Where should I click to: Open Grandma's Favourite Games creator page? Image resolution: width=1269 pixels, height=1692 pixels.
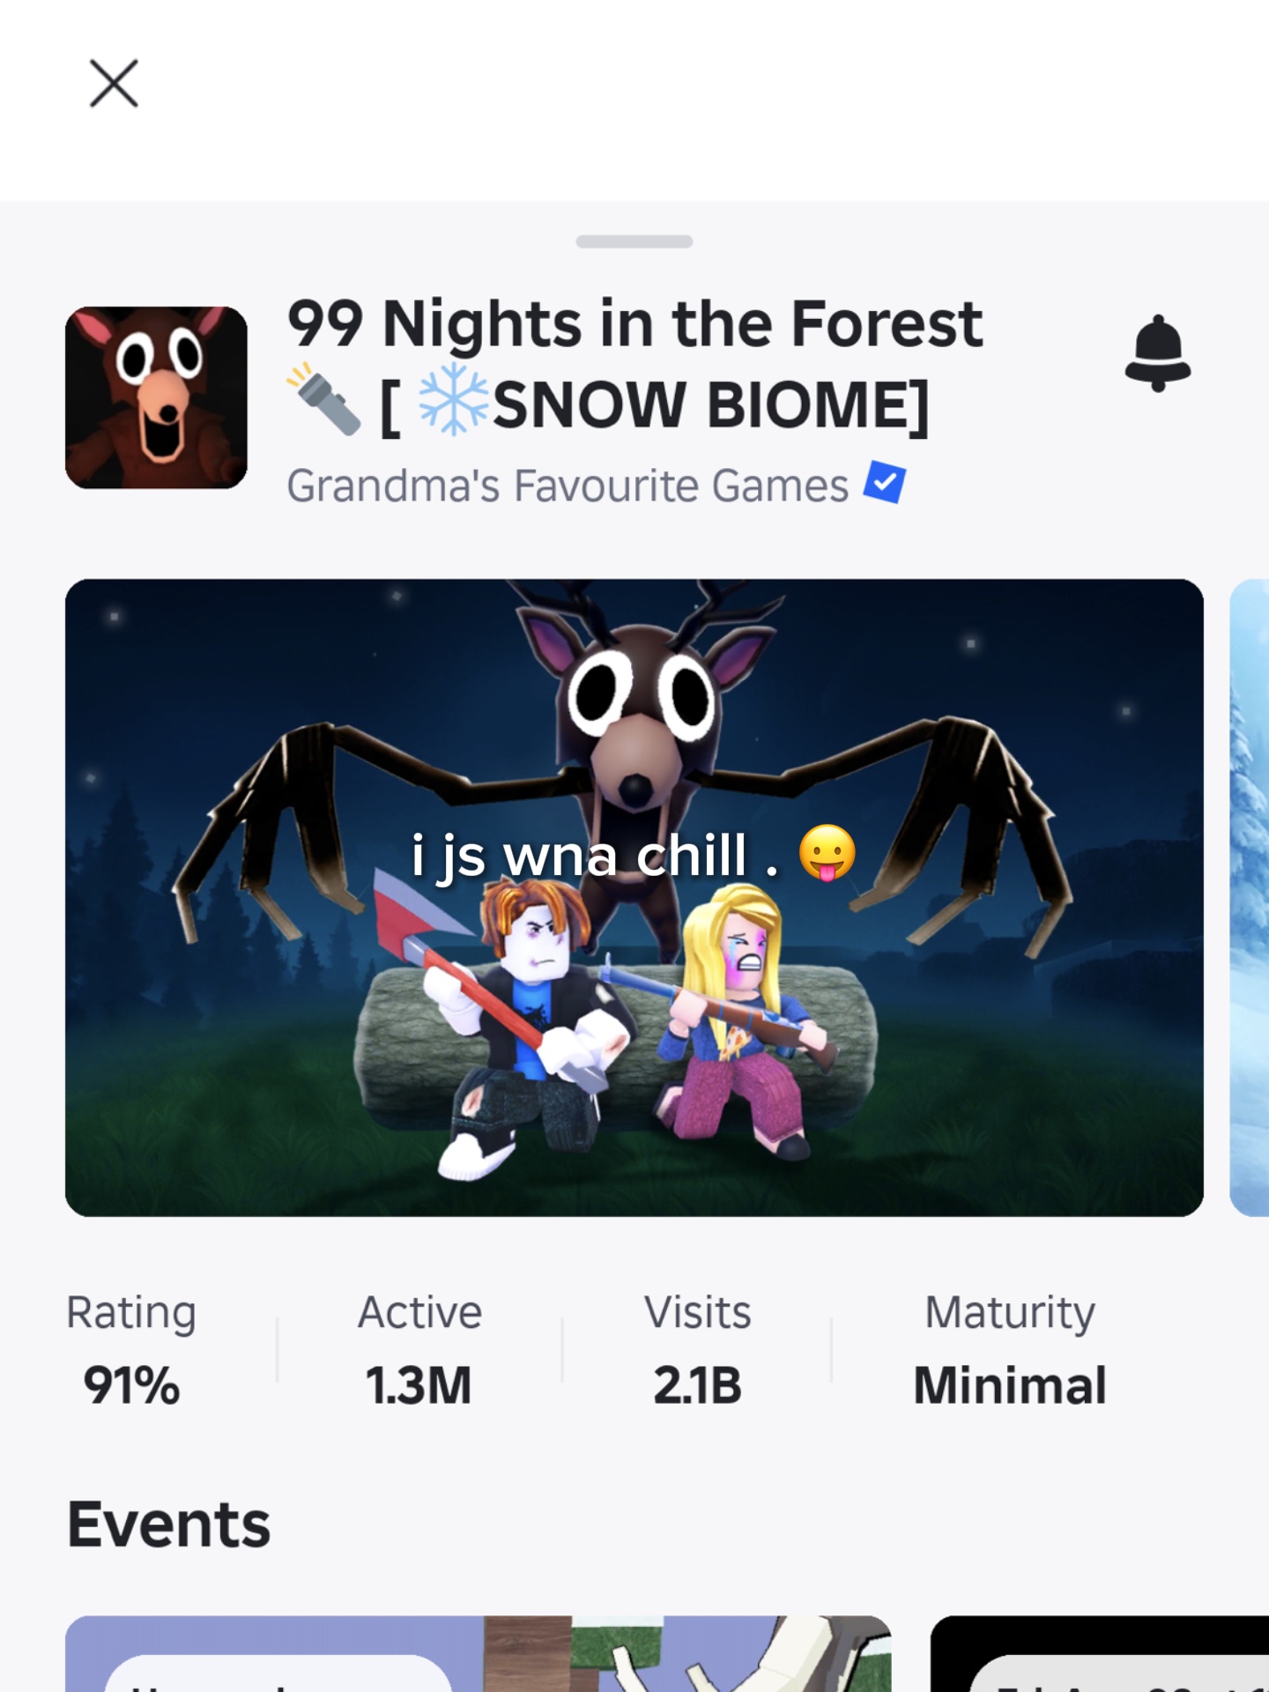(568, 486)
